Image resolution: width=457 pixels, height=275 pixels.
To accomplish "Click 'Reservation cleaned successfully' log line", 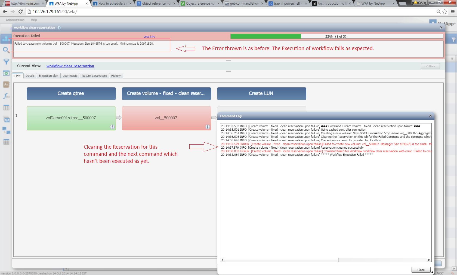I will point(292,148).
